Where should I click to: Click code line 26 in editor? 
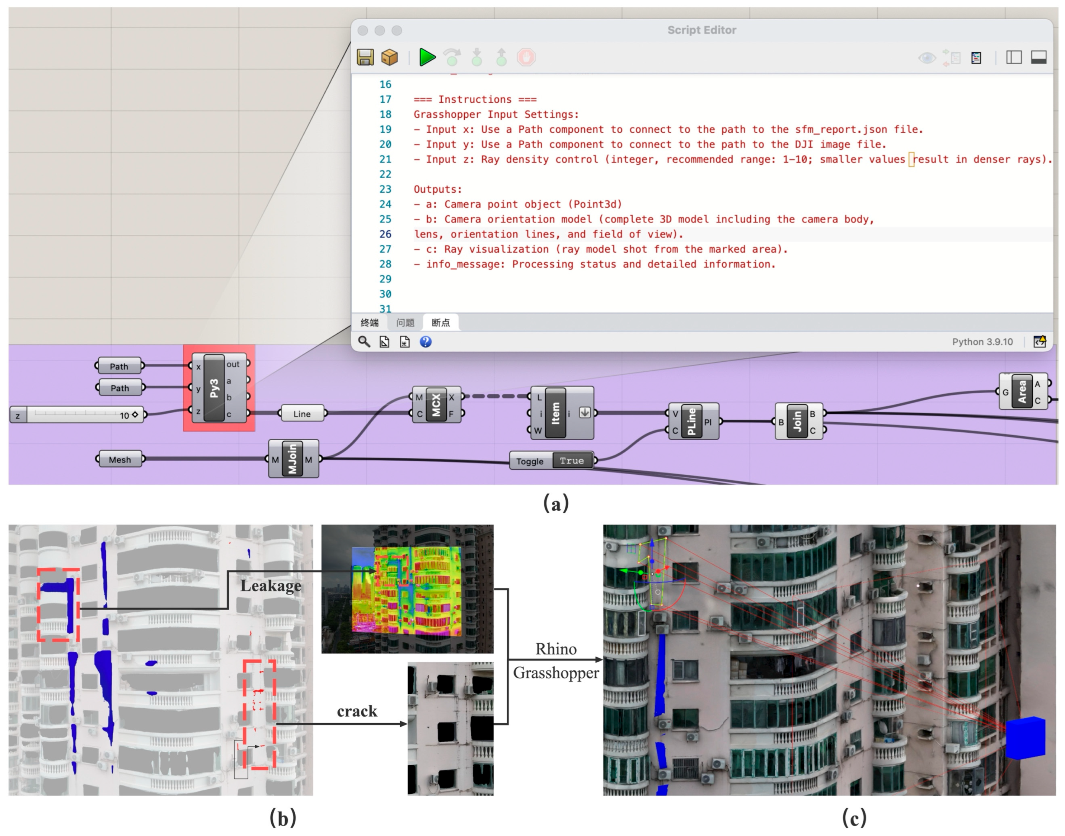[x=548, y=234]
